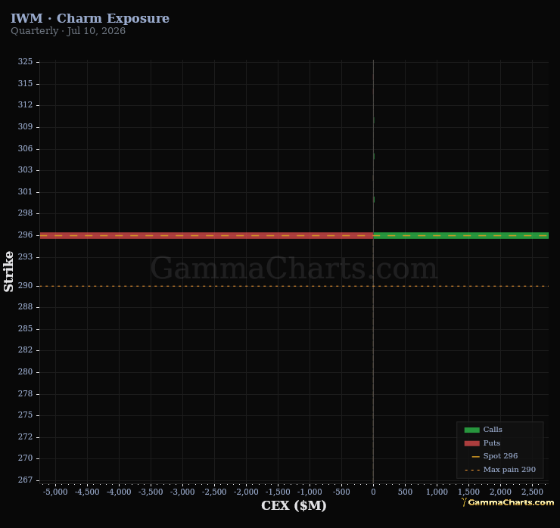Click the small green bar at strike 309

(374, 120)
